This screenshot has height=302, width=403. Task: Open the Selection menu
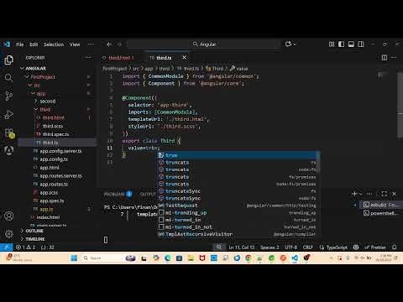[54, 44]
